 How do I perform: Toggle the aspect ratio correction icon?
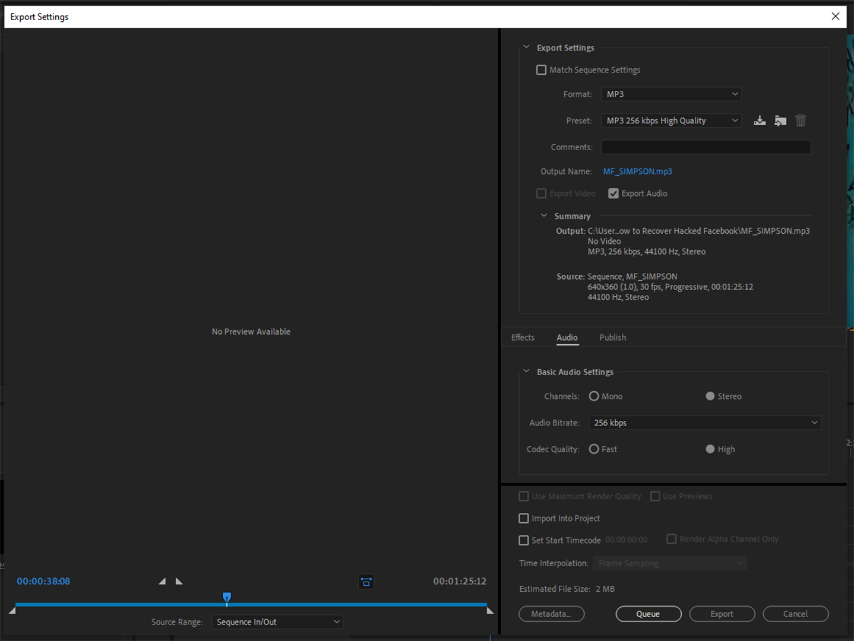(x=366, y=582)
